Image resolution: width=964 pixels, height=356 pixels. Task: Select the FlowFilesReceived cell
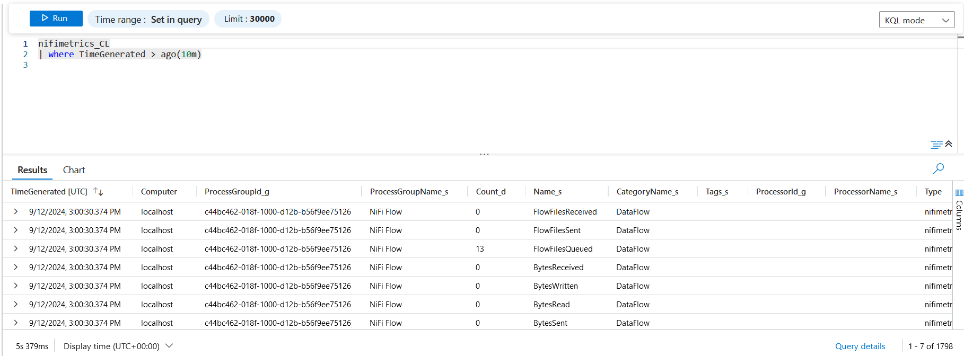565,211
